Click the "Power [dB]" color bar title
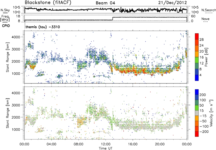This screenshot has height=150, width=216. tap(206, 57)
